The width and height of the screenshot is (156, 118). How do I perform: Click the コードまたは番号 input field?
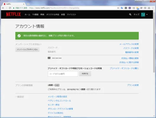(63, 74)
